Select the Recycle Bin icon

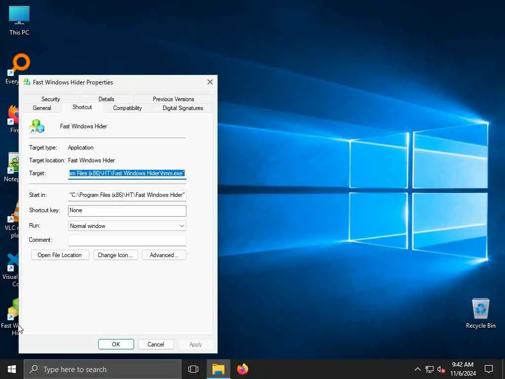coord(480,313)
